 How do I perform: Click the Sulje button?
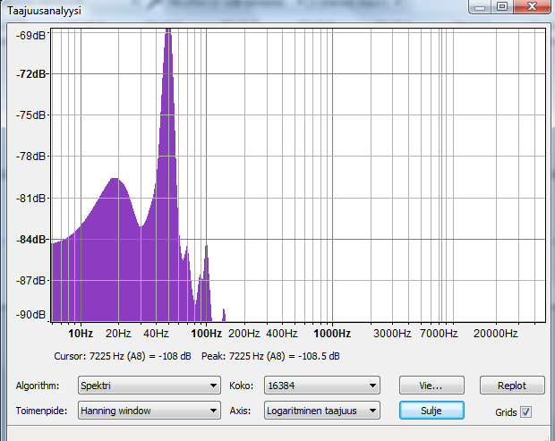[431, 411]
